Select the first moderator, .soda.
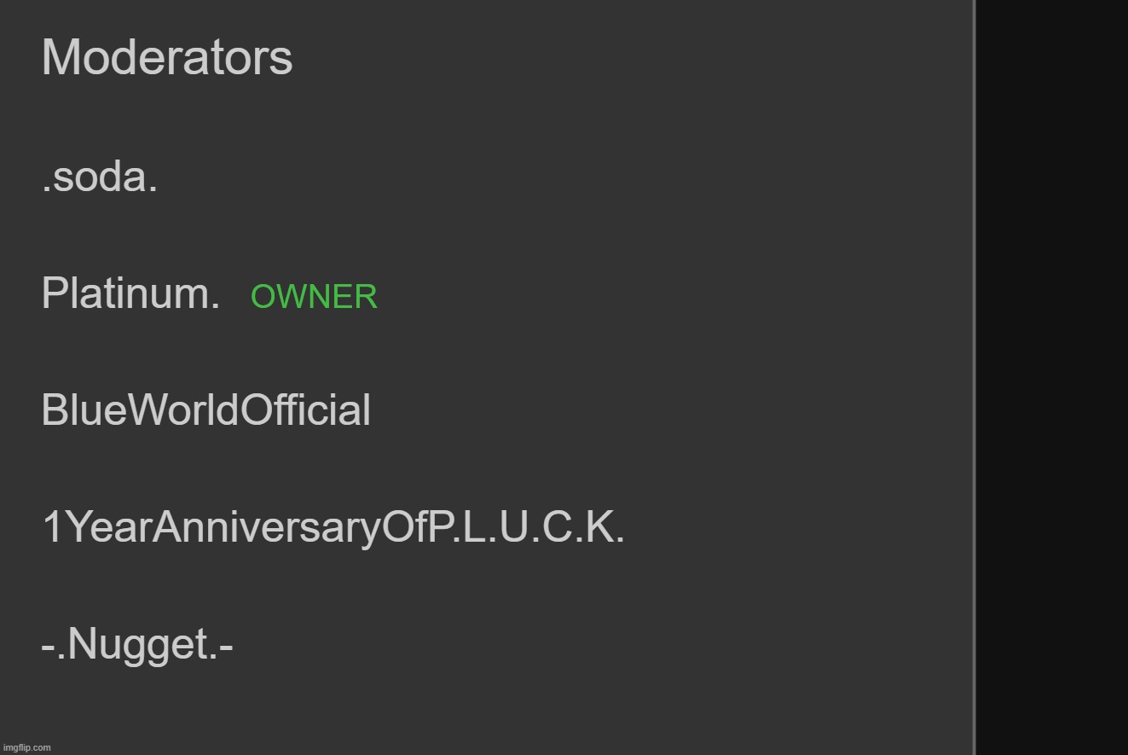Screen dimensions: 1128x755 pos(100,178)
